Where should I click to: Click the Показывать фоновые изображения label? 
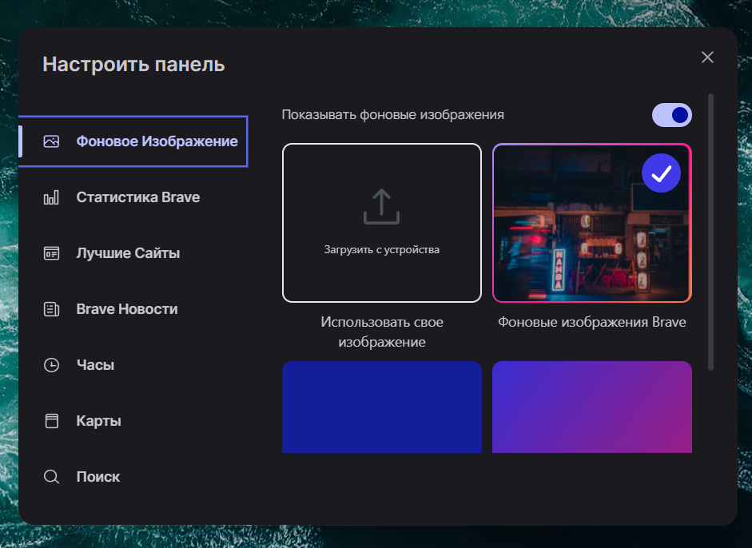point(393,115)
